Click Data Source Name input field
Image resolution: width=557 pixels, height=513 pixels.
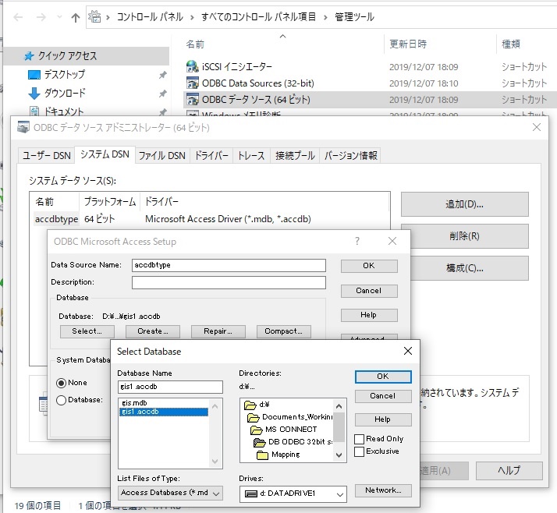tap(229, 265)
